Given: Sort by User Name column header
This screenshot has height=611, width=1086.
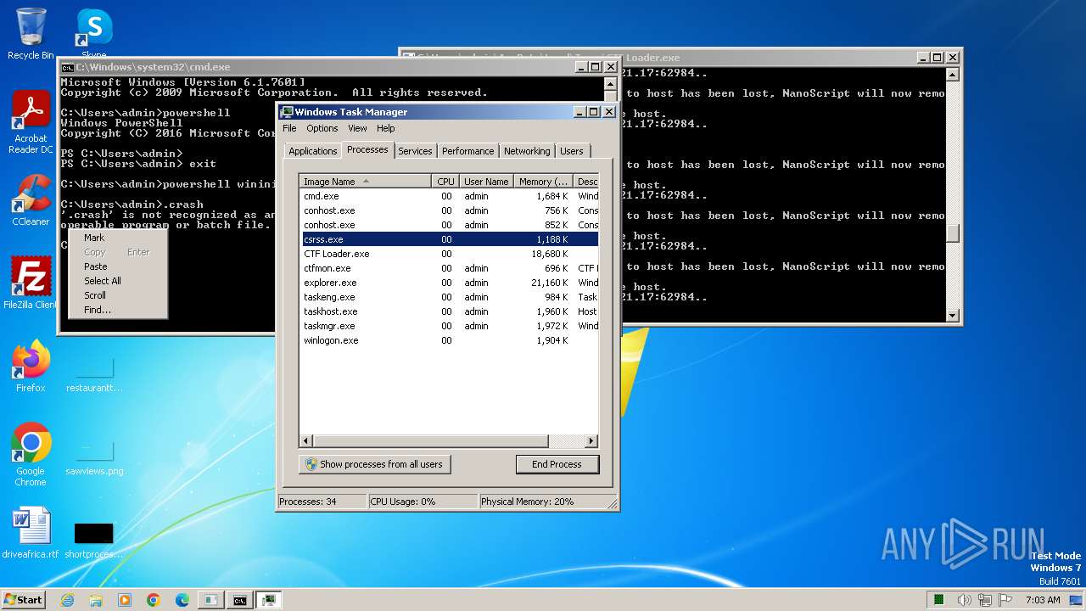Looking at the screenshot, I should [487, 182].
